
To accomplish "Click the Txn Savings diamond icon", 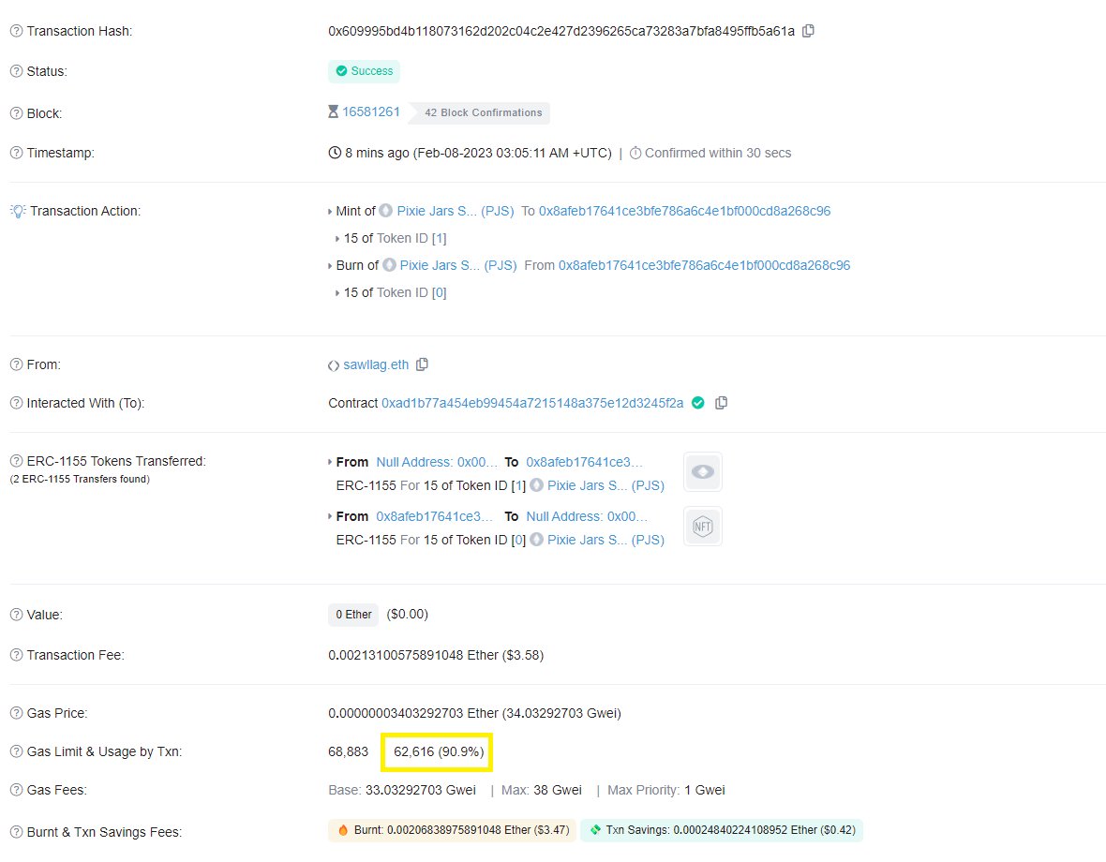I will [x=596, y=830].
